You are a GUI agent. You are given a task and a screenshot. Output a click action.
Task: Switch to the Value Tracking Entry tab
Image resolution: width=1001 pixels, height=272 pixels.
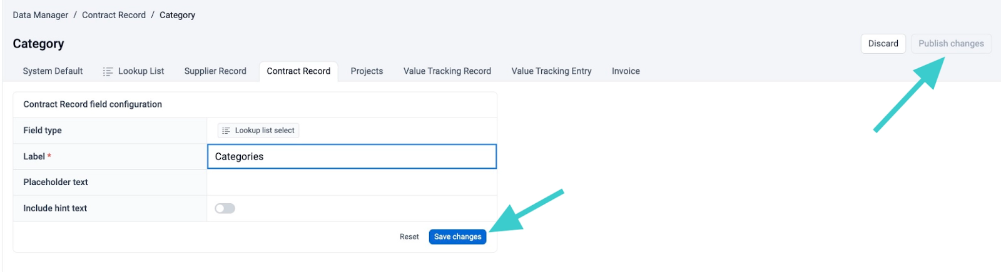pos(551,71)
